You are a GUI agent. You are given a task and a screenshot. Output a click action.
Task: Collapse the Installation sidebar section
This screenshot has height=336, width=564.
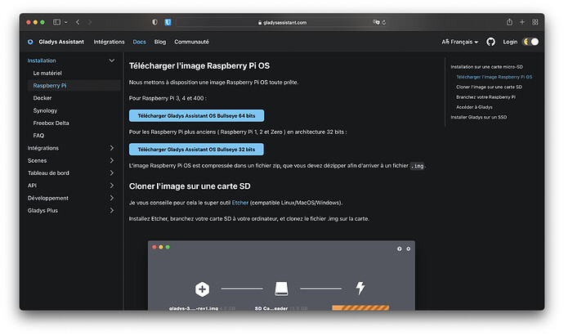point(111,60)
